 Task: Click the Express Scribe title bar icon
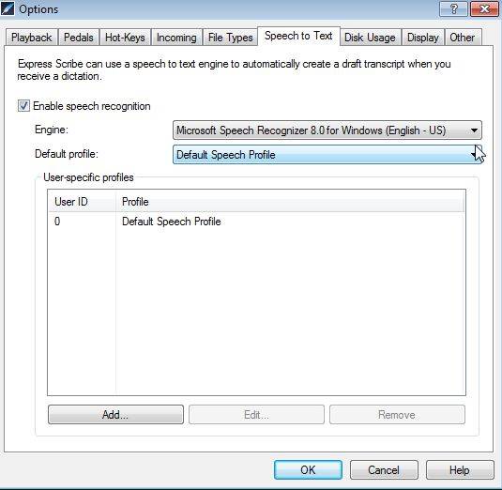(8, 8)
